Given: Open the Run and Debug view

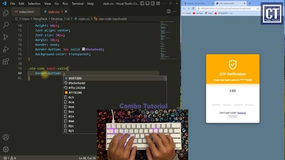Looking at the screenshot, I should [x=6, y=49].
